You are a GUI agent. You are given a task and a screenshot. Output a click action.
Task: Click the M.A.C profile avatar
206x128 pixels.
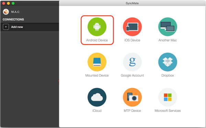click(x=6, y=12)
